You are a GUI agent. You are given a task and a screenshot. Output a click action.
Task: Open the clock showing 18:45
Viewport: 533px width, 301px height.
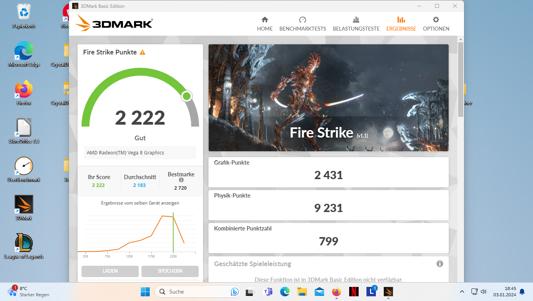tap(505, 292)
